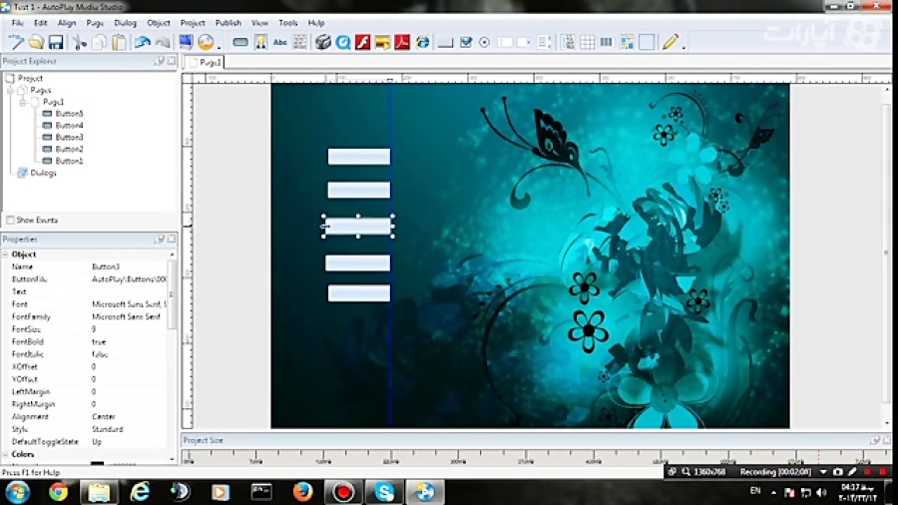The width and height of the screenshot is (898, 505).
Task: Collapse the Colors properties section
Action: [x=6, y=454]
